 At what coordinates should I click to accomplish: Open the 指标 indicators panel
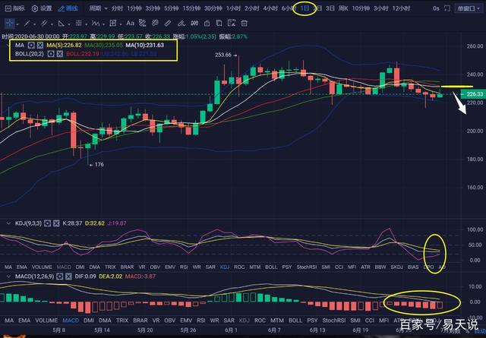pos(15,8)
